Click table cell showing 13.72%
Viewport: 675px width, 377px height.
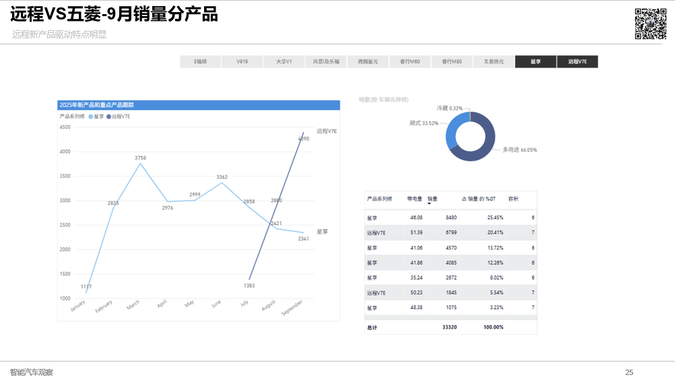click(495, 248)
